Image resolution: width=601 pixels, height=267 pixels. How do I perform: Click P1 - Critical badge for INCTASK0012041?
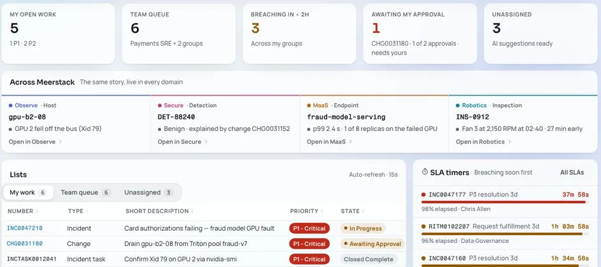309,259
